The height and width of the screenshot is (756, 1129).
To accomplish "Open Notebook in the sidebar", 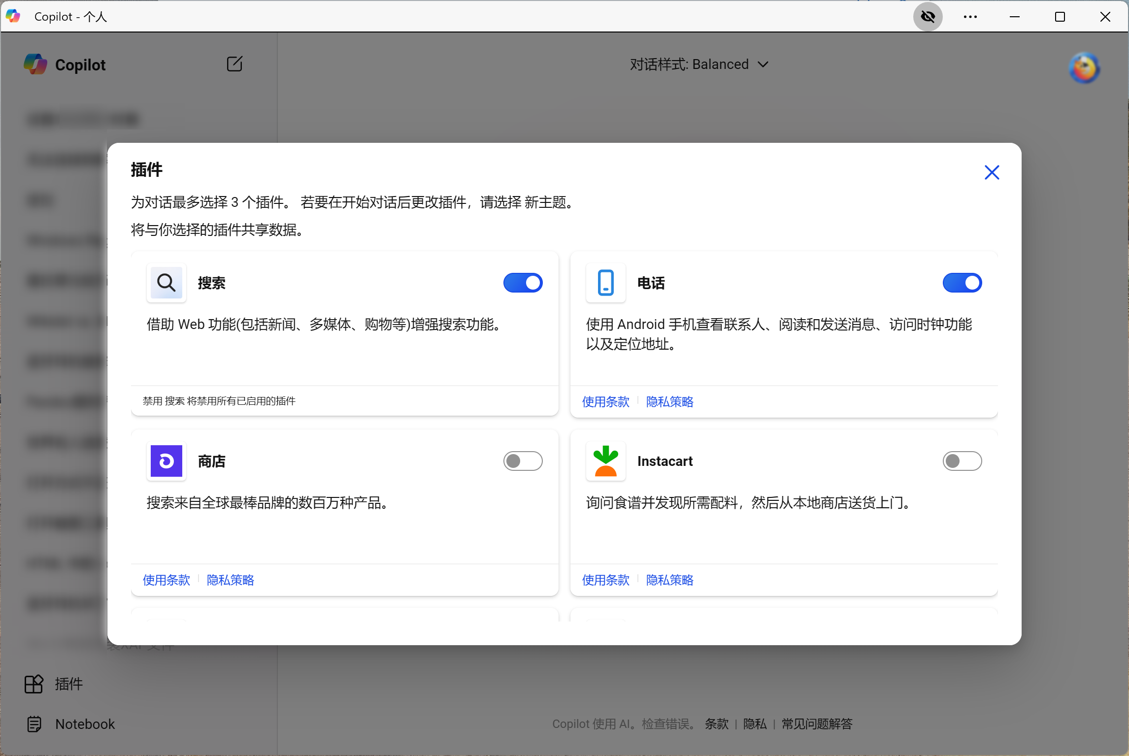I will 70,724.
